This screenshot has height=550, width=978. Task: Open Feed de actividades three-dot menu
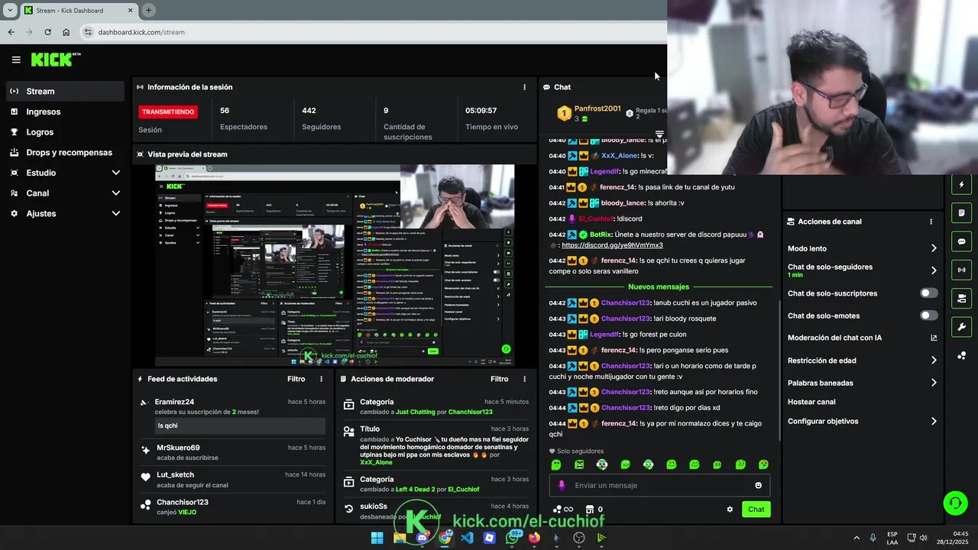pyautogui.click(x=321, y=379)
